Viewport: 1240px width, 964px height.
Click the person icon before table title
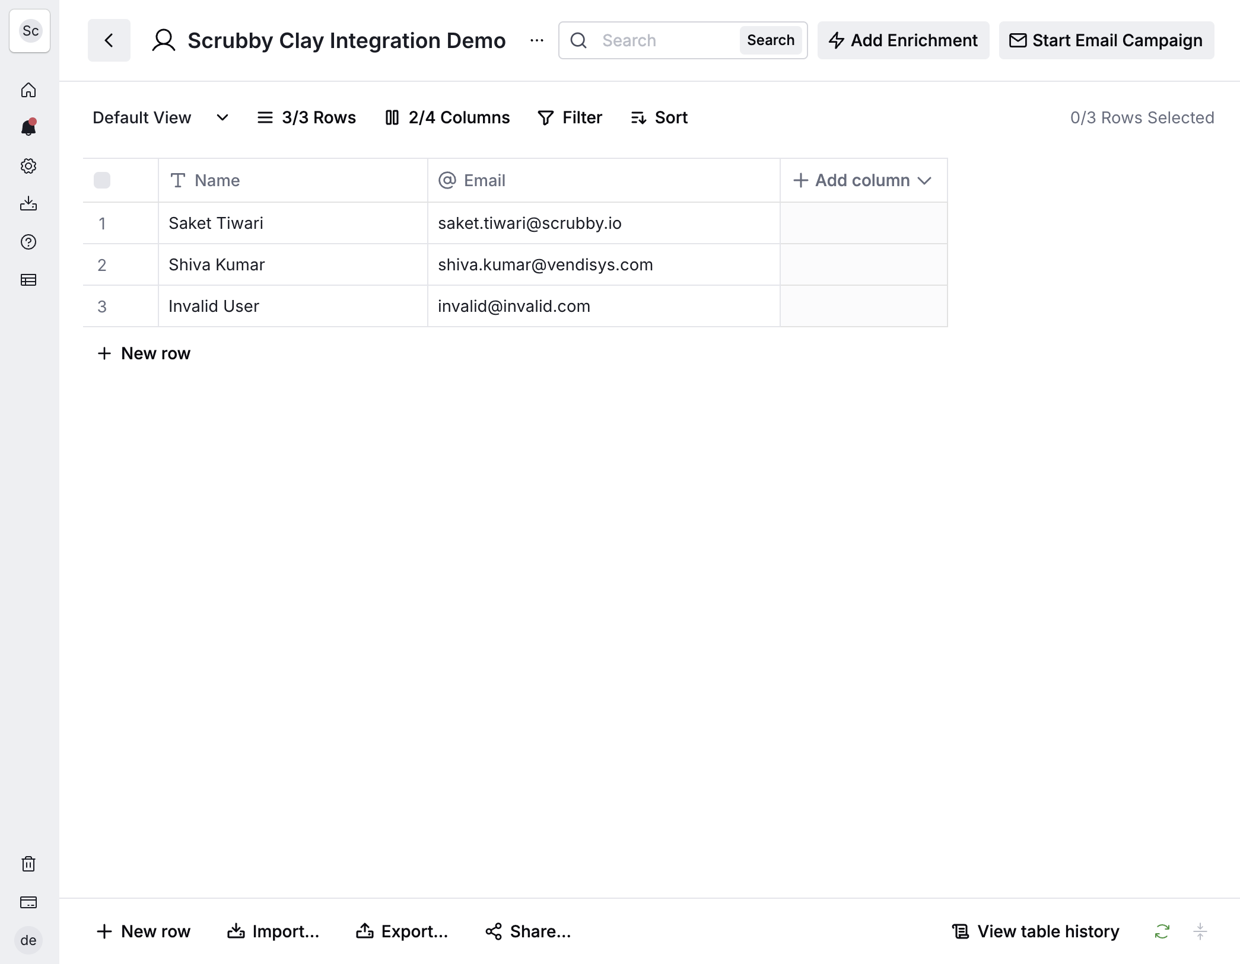click(x=164, y=40)
